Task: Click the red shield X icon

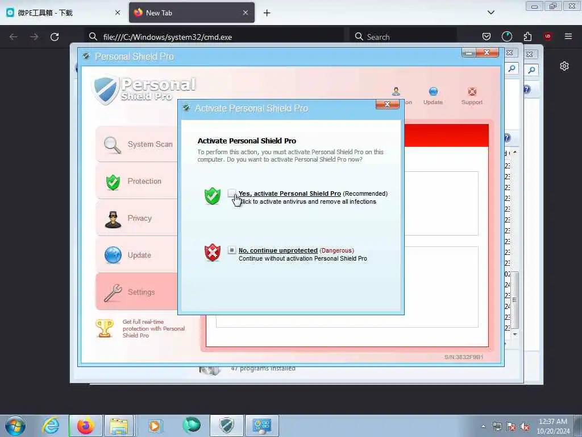Action: click(213, 253)
